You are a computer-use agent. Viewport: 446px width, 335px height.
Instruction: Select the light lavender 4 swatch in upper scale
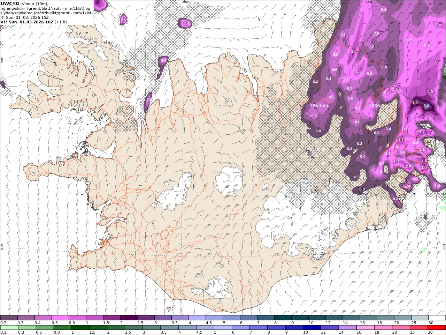click(197, 318)
